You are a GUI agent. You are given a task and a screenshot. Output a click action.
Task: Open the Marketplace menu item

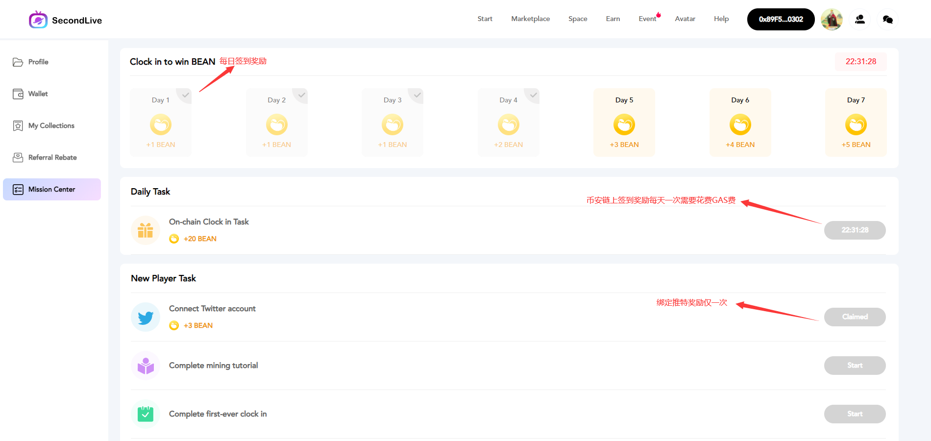coord(530,19)
